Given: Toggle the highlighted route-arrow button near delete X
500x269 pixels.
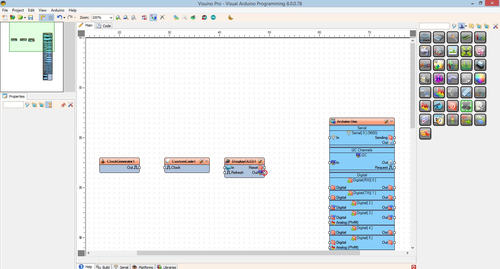Looking at the screenshot, I should 153,17.
